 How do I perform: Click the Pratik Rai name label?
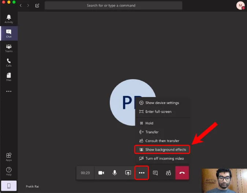point(32,186)
